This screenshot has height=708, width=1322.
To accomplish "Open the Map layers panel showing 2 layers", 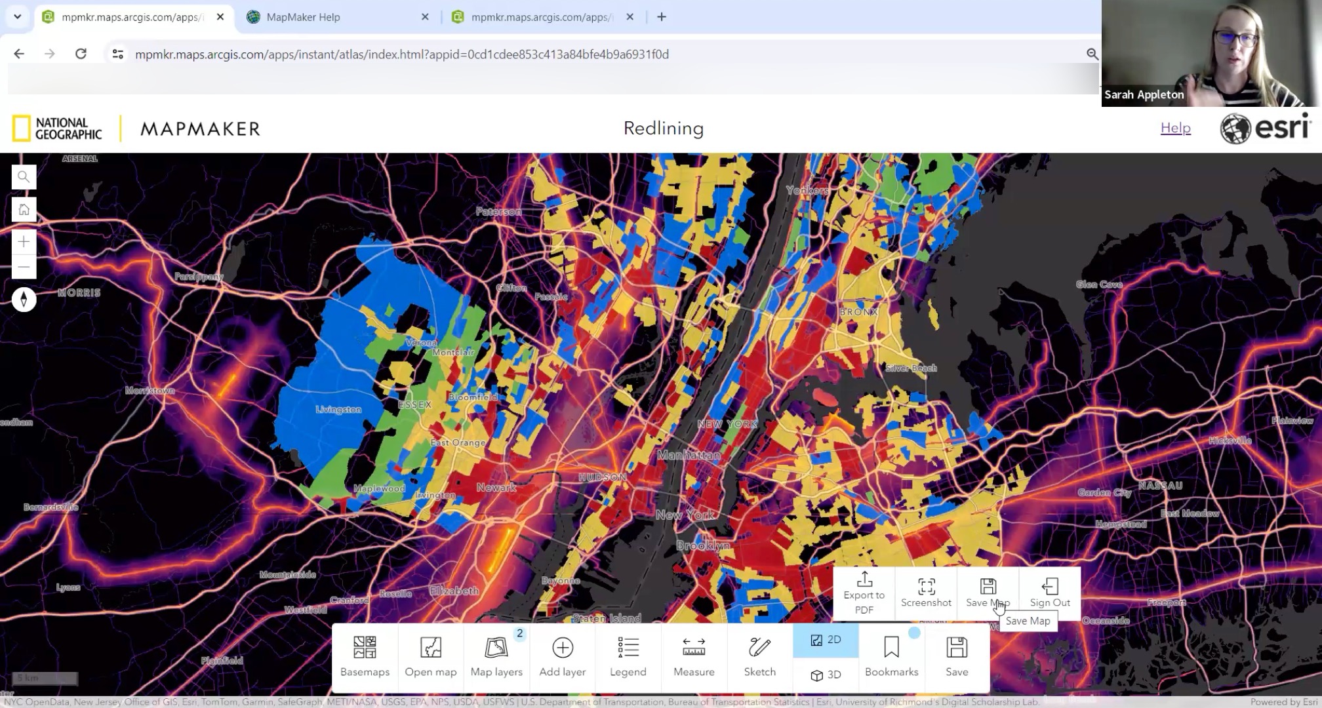I will [496, 656].
